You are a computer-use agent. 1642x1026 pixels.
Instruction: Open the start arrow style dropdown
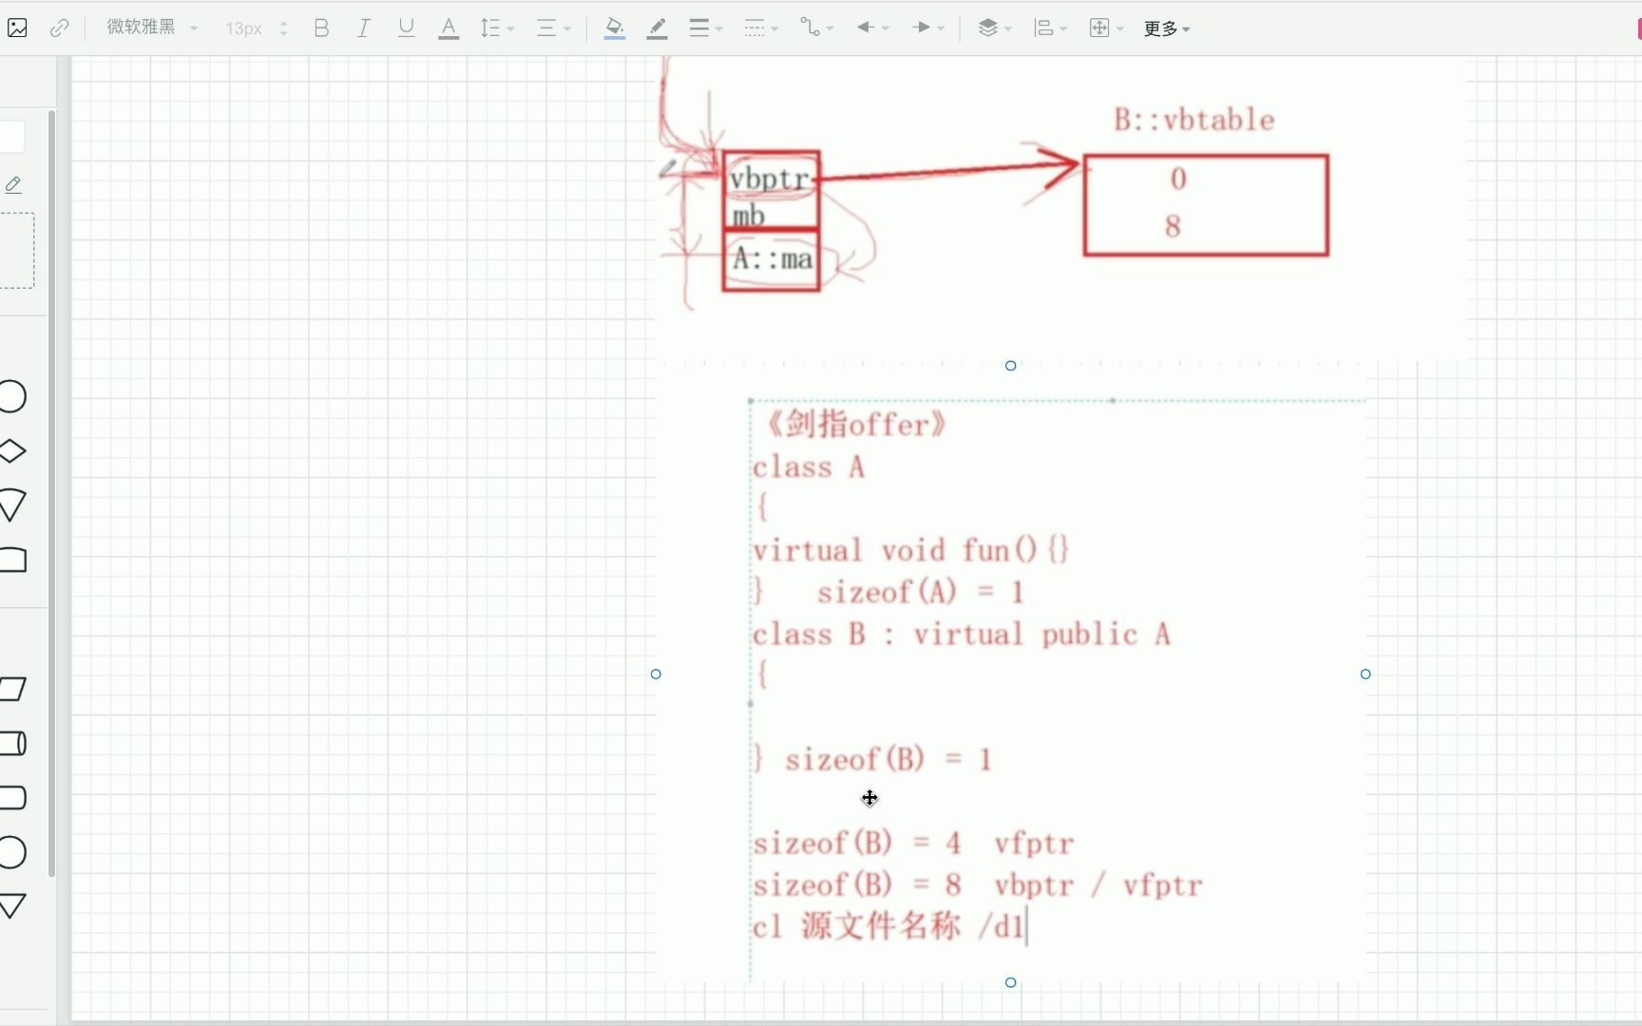[x=872, y=28]
